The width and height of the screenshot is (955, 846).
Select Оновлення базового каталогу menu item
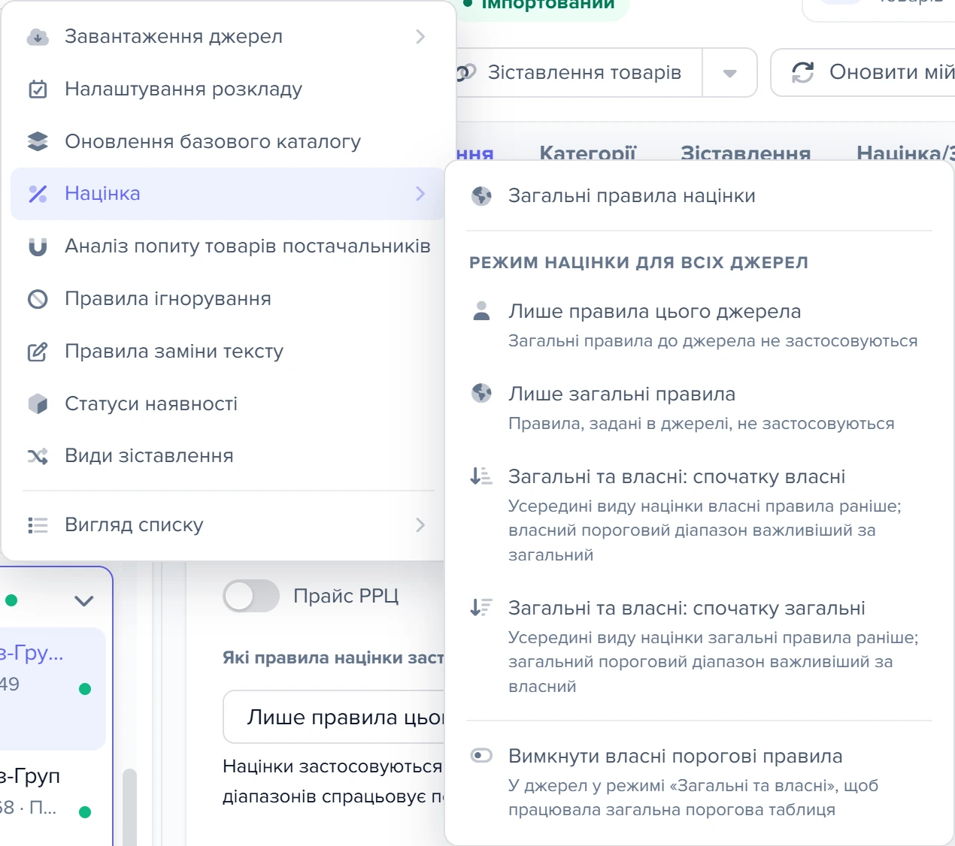pyautogui.click(x=228, y=141)
